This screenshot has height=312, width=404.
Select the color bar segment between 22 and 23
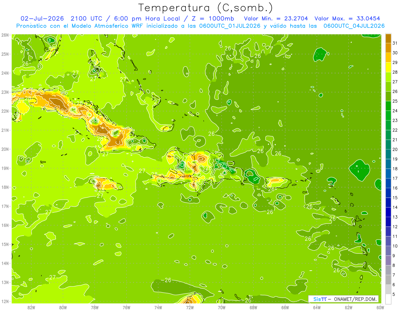coord(388,125)
